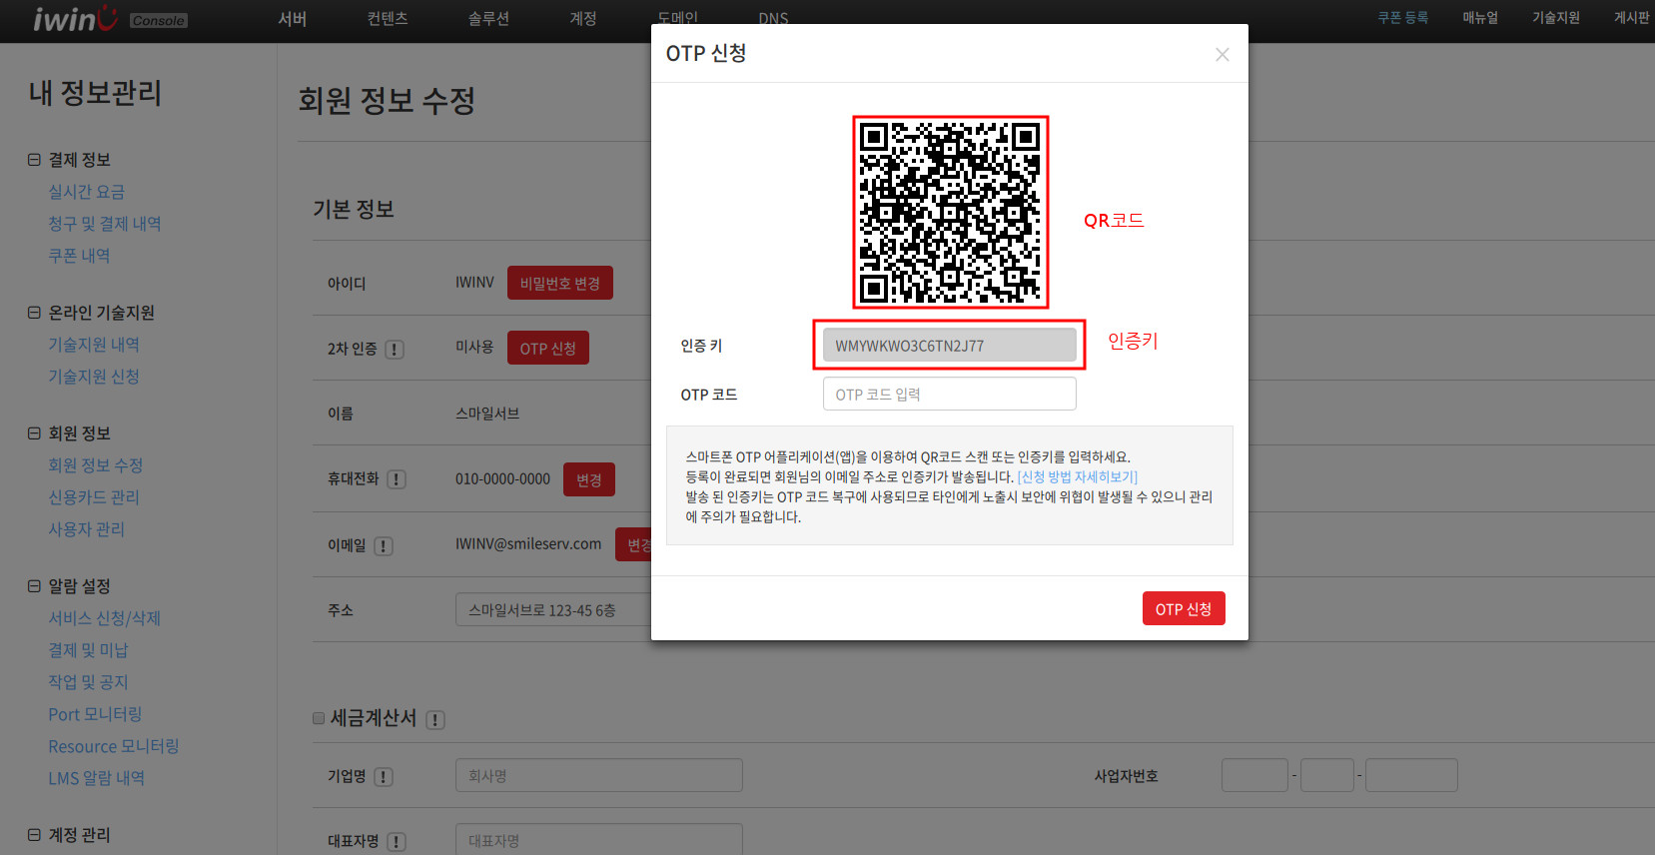
Task: Open the 서버 top menu
Action: (x=293, y=19)
